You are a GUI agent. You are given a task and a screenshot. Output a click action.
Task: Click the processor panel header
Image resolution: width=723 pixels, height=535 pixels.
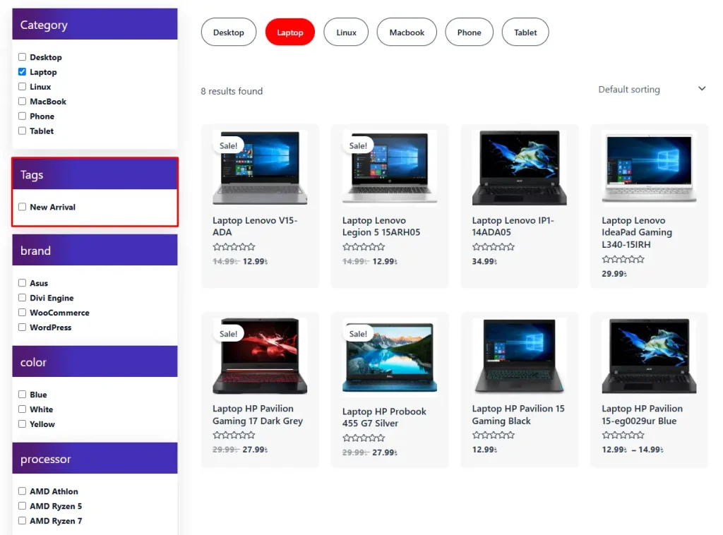click(95, 459)
